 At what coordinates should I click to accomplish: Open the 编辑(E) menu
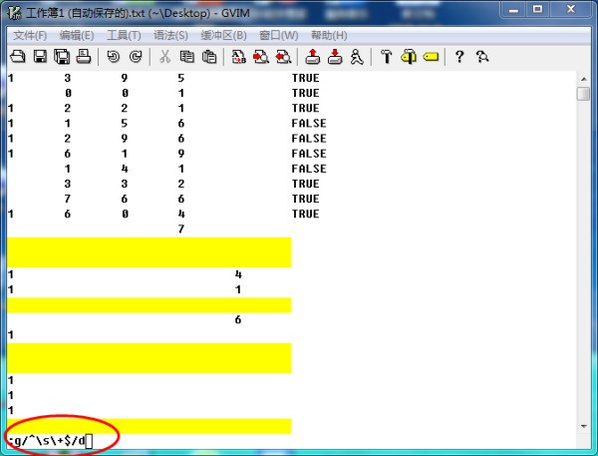click(x=77, y=35)
